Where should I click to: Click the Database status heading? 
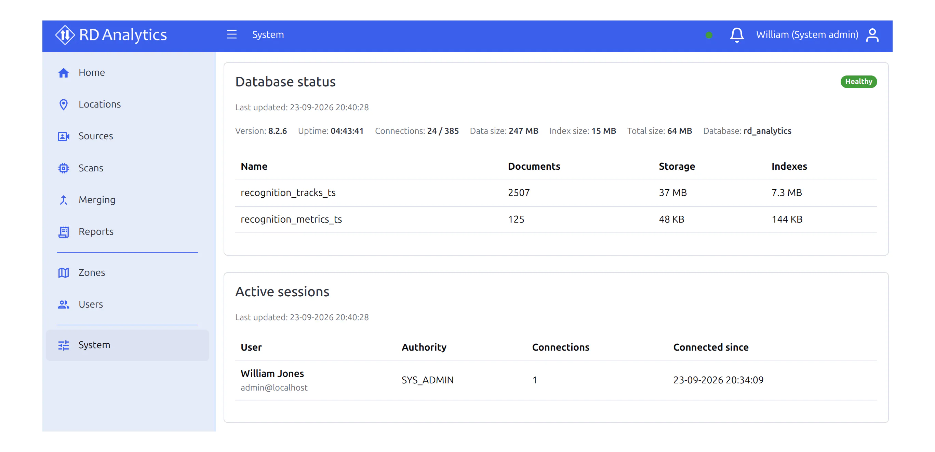[x=285, y=82]
